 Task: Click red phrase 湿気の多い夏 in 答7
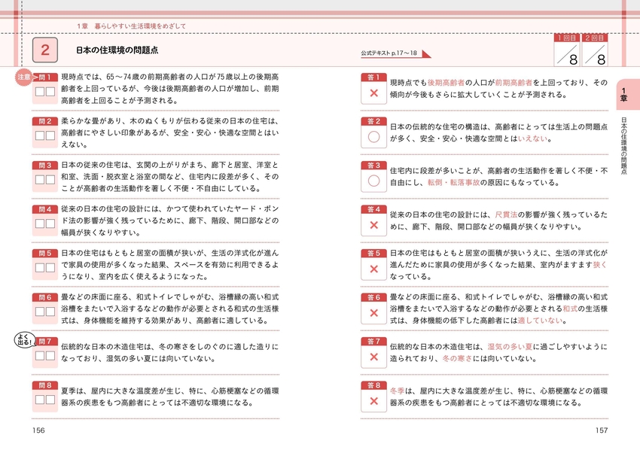coord(510,347)
